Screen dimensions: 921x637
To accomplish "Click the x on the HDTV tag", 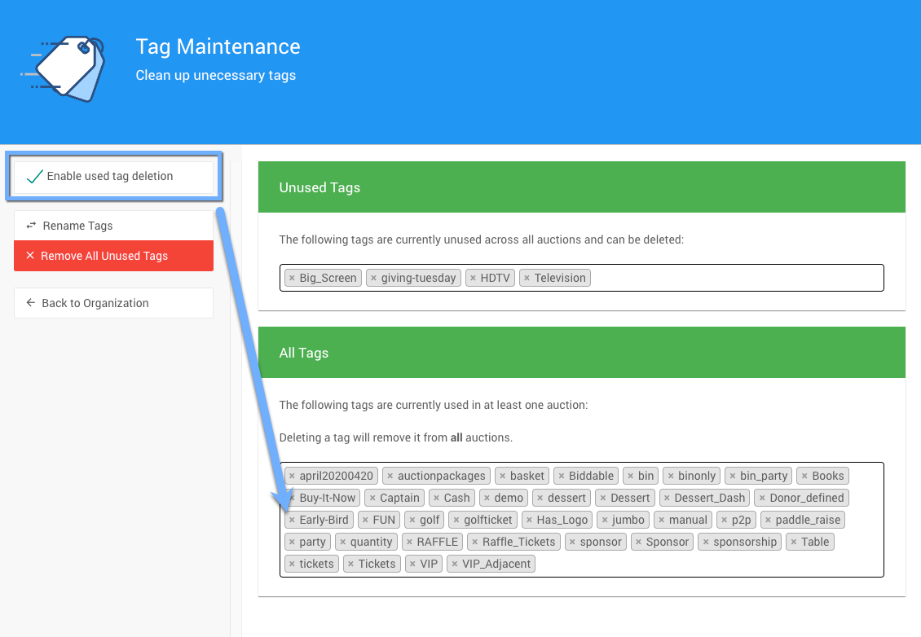I will tap(473, 279).
